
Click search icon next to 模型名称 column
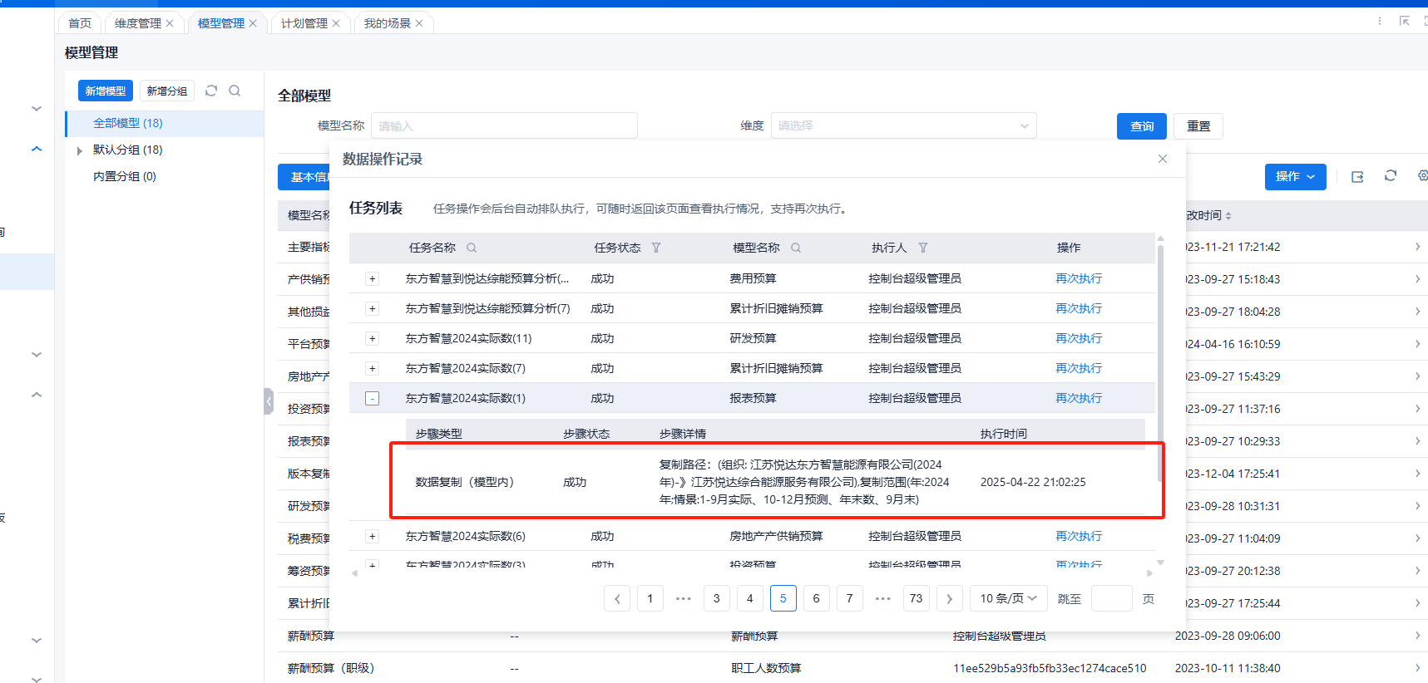pyautogui.click(x=796, y=248)
